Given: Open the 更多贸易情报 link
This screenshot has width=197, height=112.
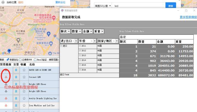Looking at the screenshot, I should tap(188, 17).
